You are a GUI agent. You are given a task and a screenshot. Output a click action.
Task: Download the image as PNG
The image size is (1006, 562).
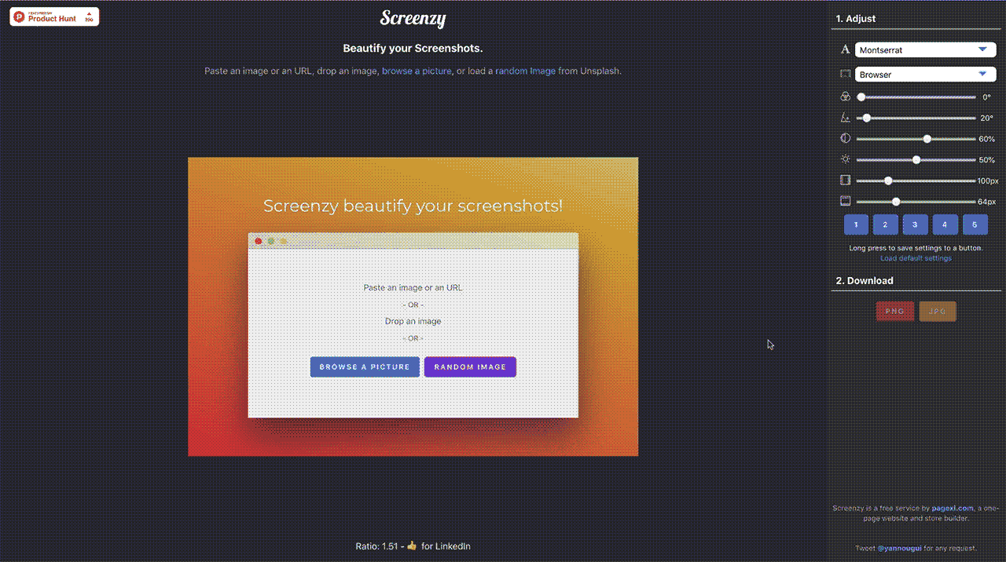tap(894, 312)
